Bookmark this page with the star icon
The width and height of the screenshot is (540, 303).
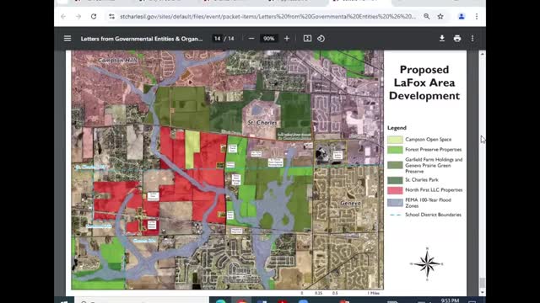440,17
